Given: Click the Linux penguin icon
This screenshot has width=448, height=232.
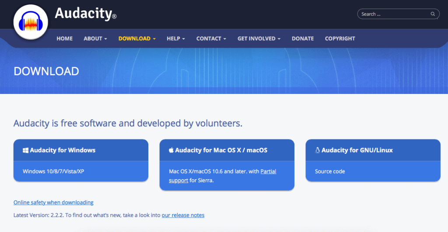Looking at the screenshot, I should [x=317, y=150].
